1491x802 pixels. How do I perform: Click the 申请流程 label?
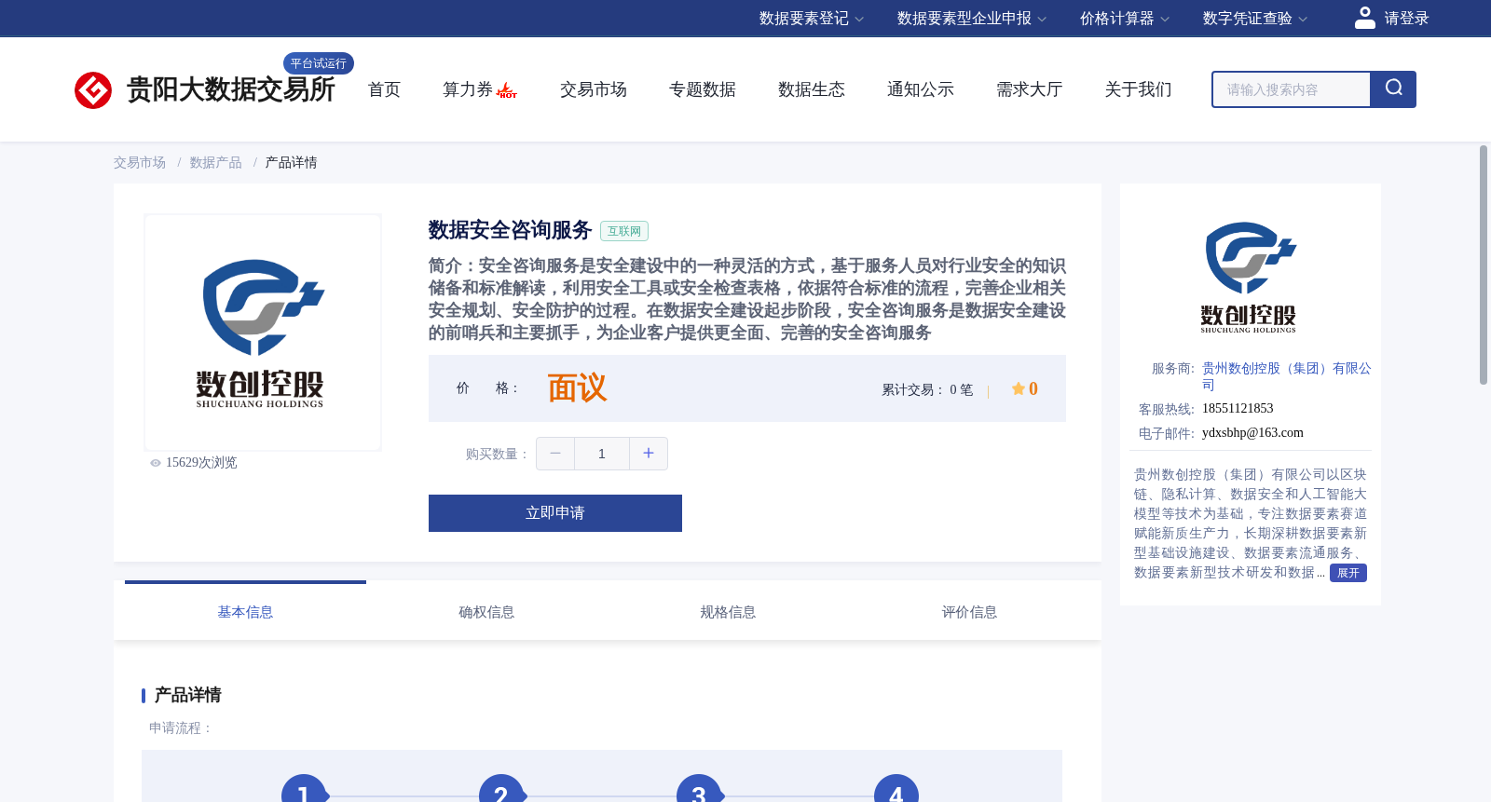pos(182,728)
